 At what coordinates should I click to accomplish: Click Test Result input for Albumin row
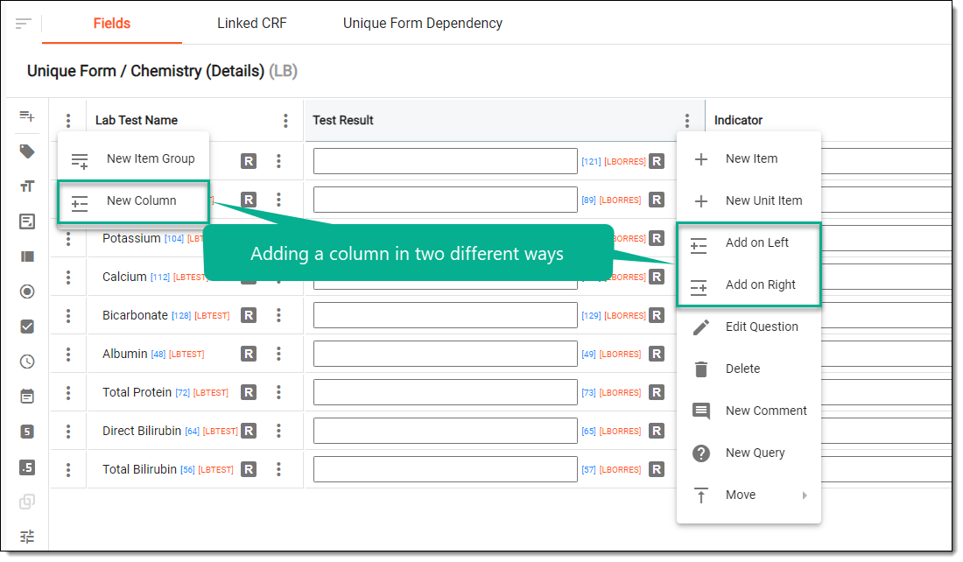click(x=446, y=354)
